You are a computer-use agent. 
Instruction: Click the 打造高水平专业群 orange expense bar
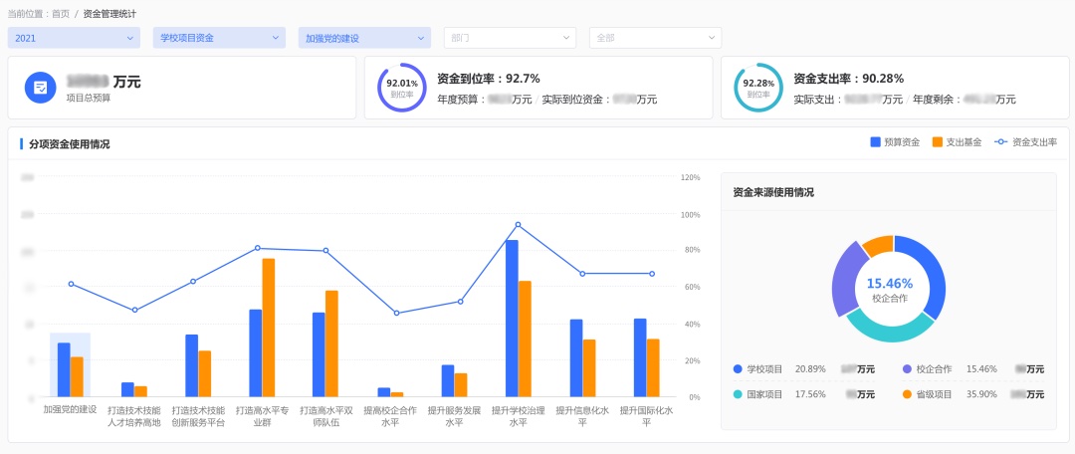[x=269, y=328]
